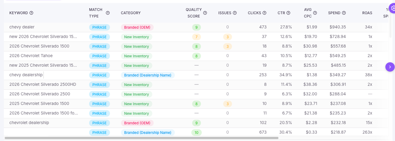
Task: Click the 473 clicks value
Action: [x=263, y=27]
